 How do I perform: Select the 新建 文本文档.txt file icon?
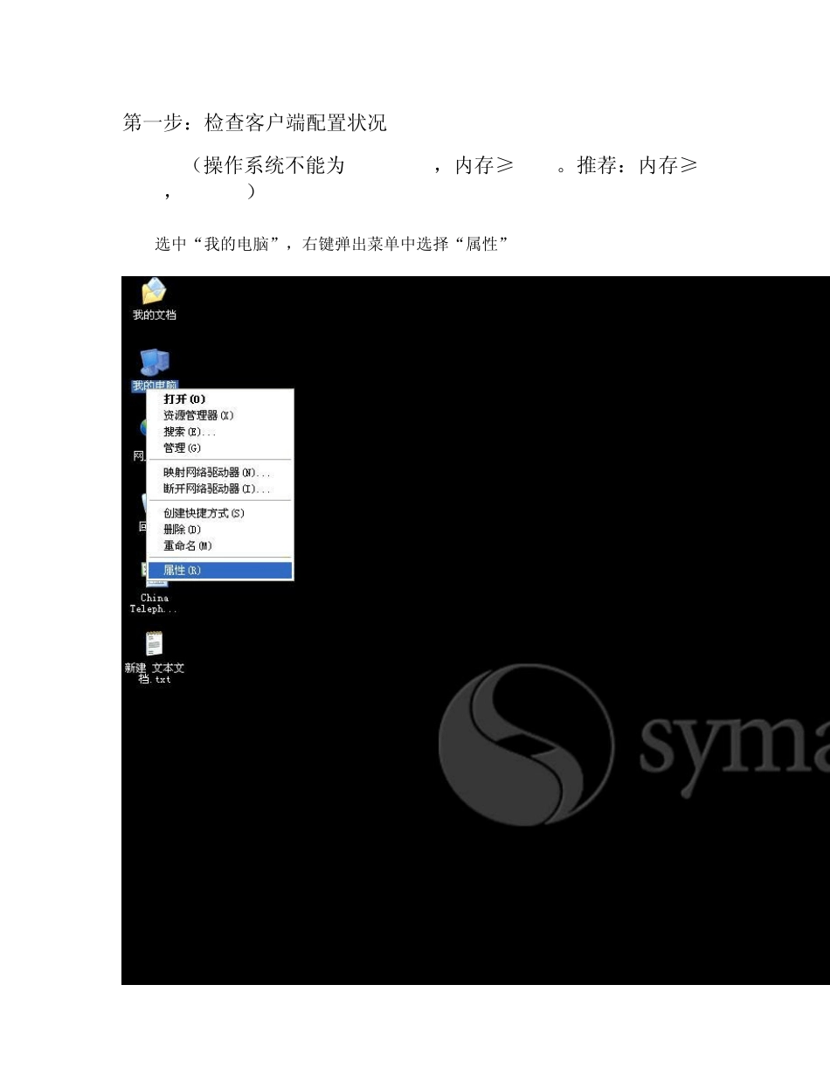155,657
